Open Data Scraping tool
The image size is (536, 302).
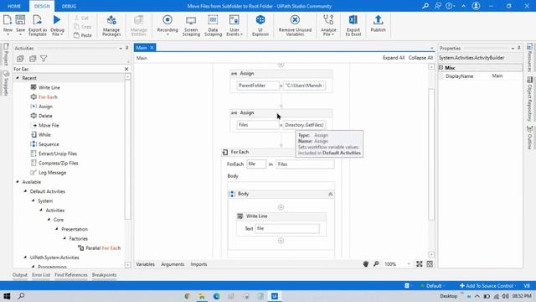click(x=213, y=25)
